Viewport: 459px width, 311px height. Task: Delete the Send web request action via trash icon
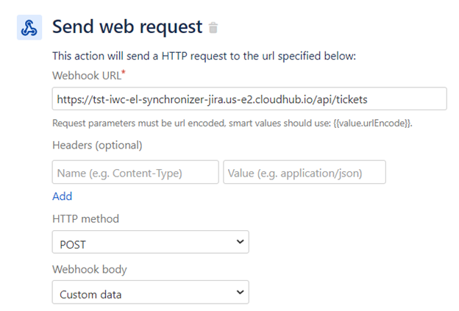[x=213, y=28]
